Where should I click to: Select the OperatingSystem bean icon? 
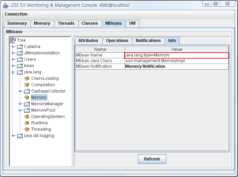click(x=27, y=117)
